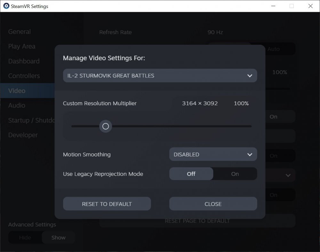Viewport: 320px width, 252px height.
Task: Go to Controllers settings
Action: 24,76
